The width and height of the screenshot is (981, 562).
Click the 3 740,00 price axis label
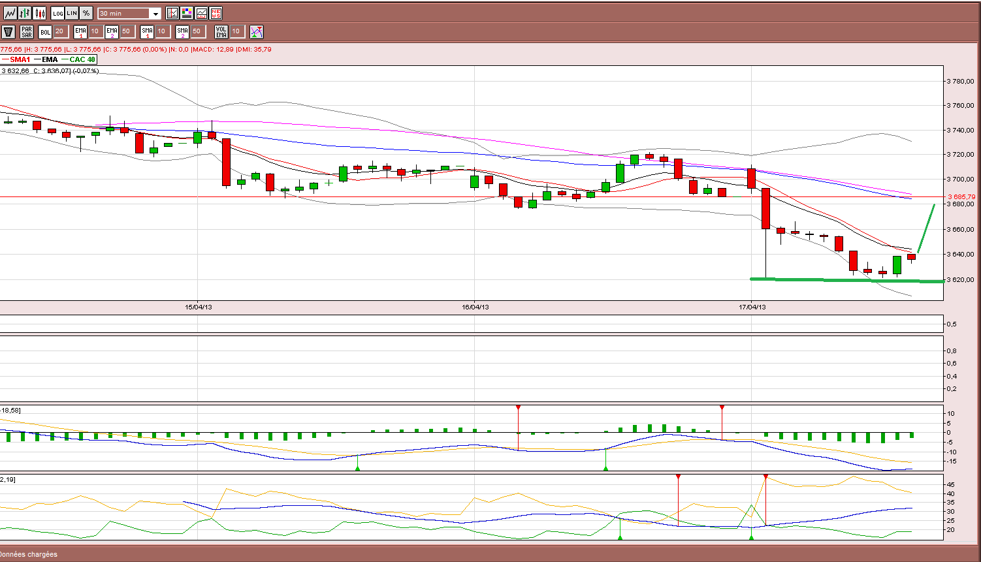point(961,130)
